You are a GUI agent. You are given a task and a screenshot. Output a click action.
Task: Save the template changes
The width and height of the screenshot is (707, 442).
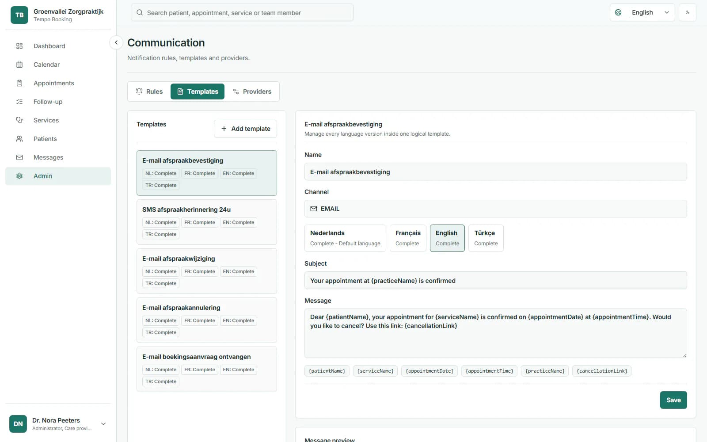tap(673, 400)
